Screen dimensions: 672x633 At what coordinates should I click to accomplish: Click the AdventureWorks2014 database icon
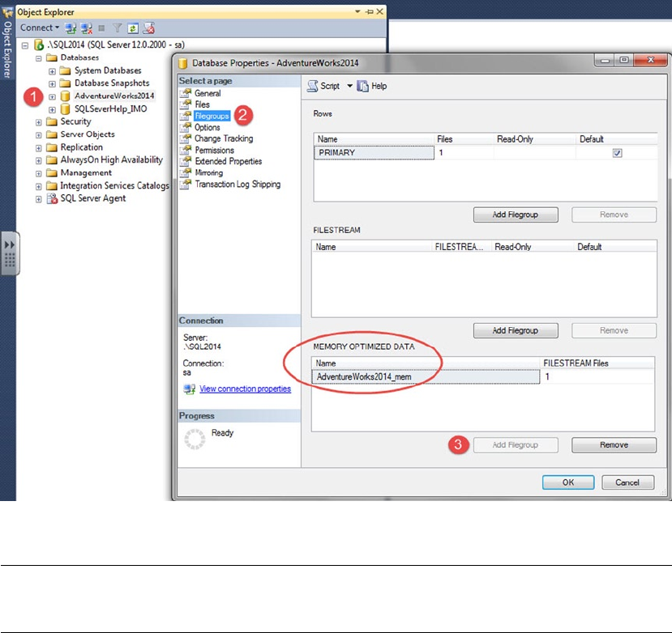pos(65,96)
